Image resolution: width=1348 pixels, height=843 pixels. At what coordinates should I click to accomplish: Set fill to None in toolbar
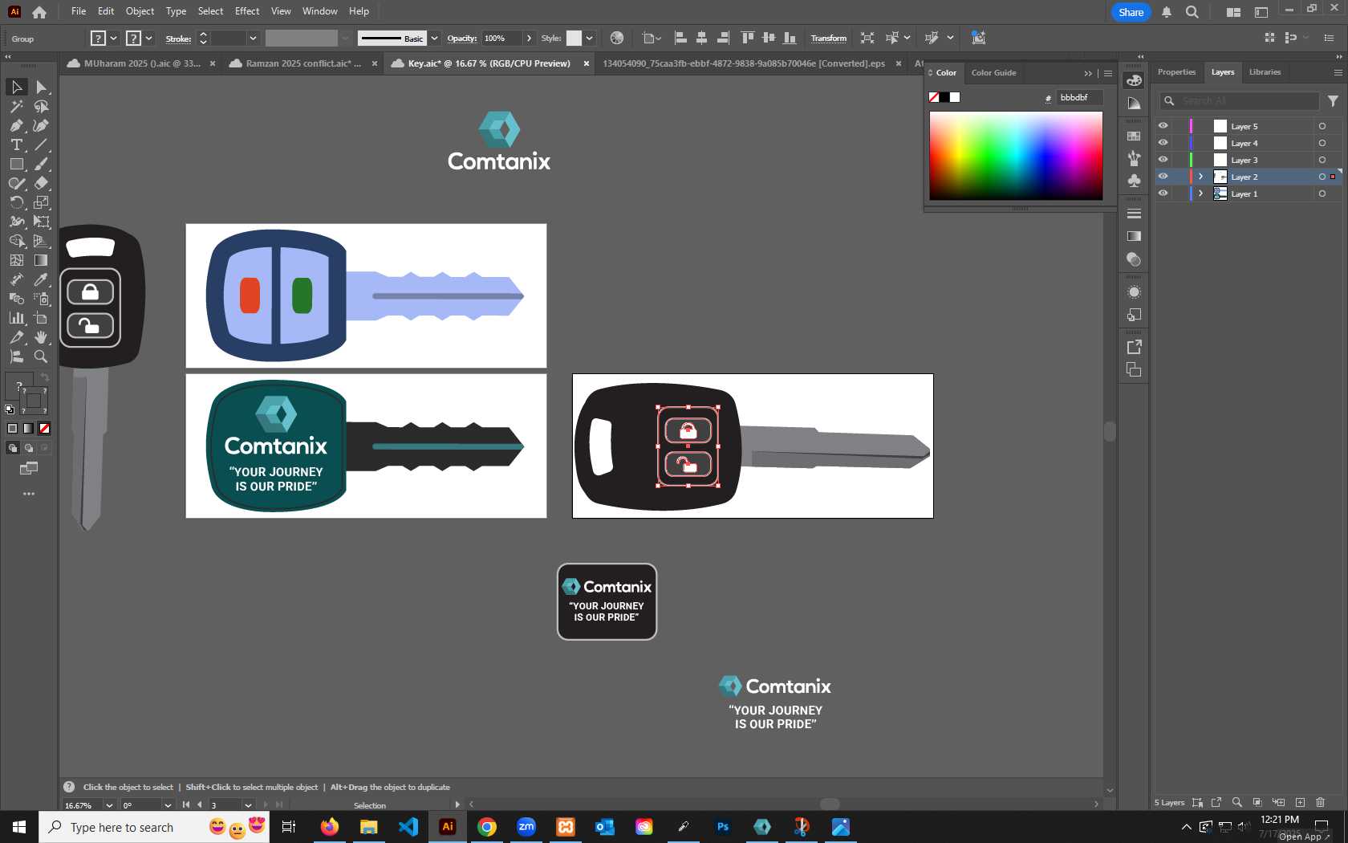coord(45,429)
